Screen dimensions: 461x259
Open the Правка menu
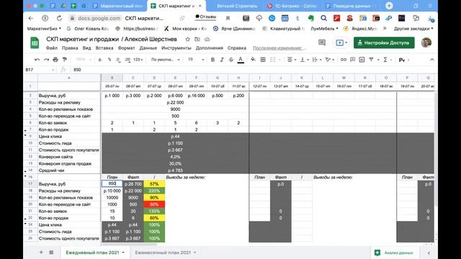[x=70, y=48]
